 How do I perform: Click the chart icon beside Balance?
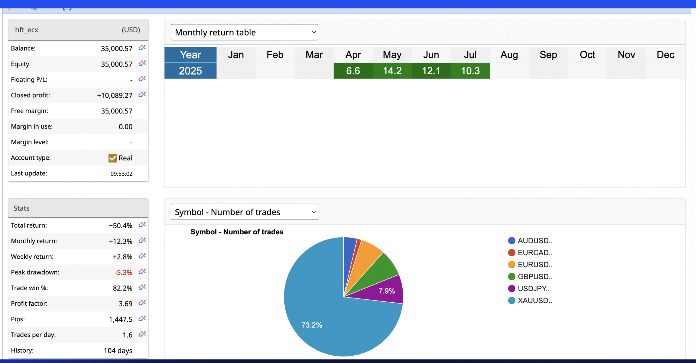pos(142,48)
